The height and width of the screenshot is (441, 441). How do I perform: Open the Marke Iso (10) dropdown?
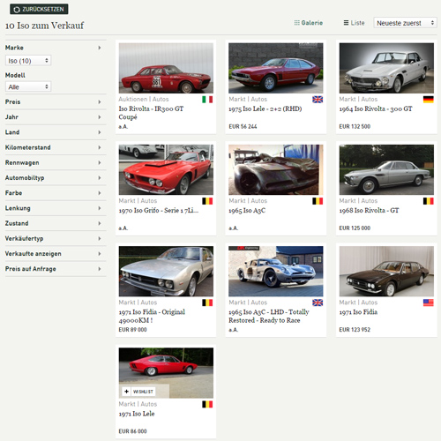coord(28,61)
